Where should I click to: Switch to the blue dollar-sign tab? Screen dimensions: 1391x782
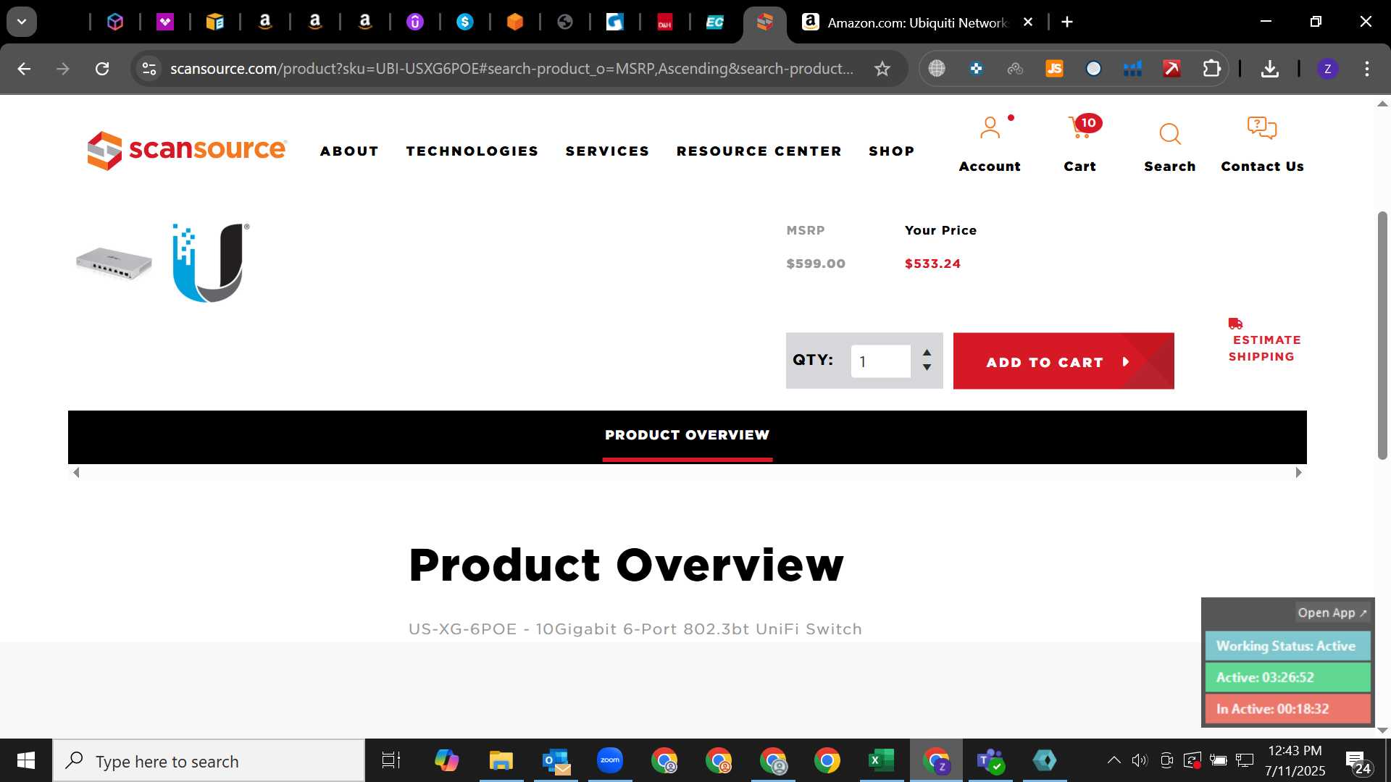[465, 22]
